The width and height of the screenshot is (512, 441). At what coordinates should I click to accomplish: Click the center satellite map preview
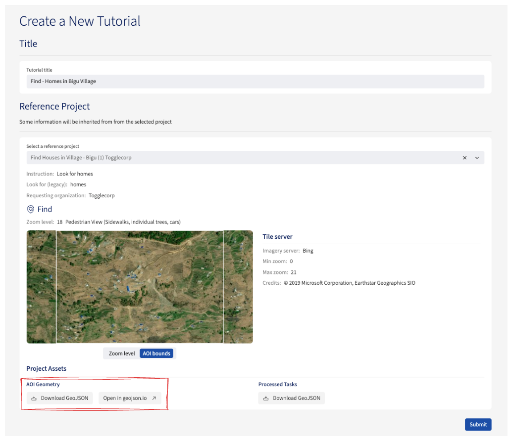click(x=140, y=287)
